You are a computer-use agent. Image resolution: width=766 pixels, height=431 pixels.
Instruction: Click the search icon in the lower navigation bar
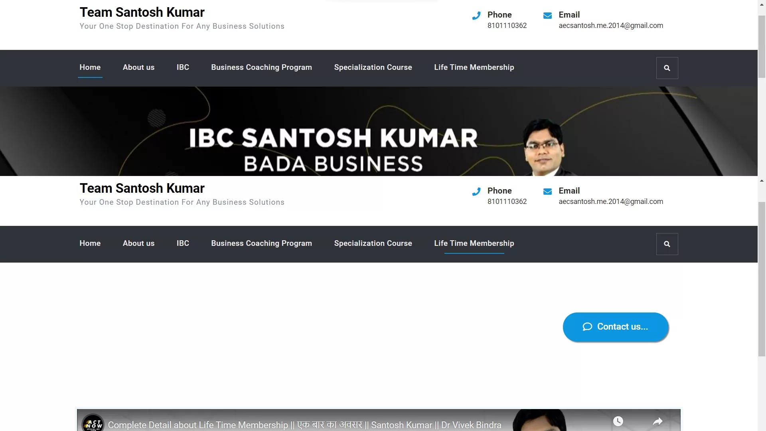click(x=667, y=244)
